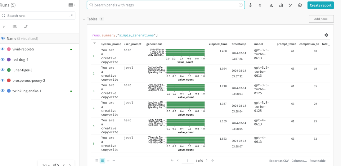The height and width of the screenshot is (166, 341).
Task: Toggle visibility of twinkling-snake-1 run
Action: [3, 91]
